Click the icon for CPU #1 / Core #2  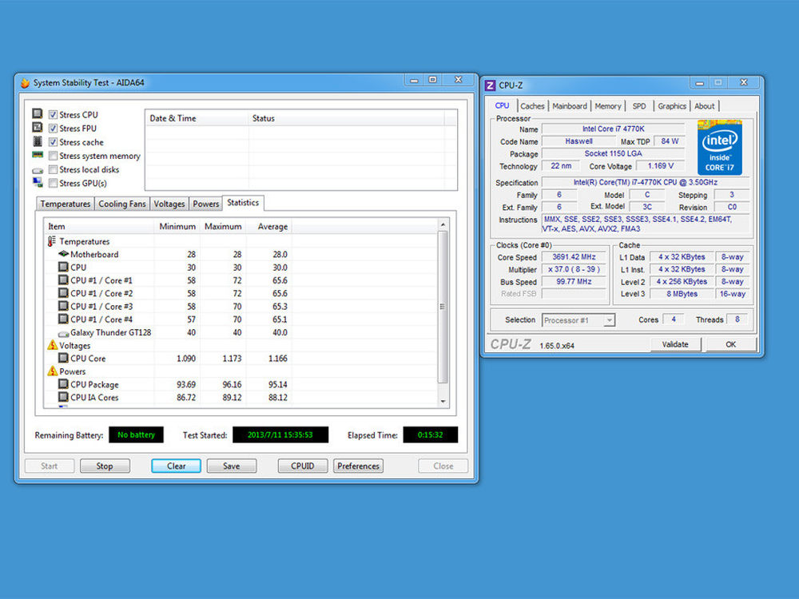[63, 293]
